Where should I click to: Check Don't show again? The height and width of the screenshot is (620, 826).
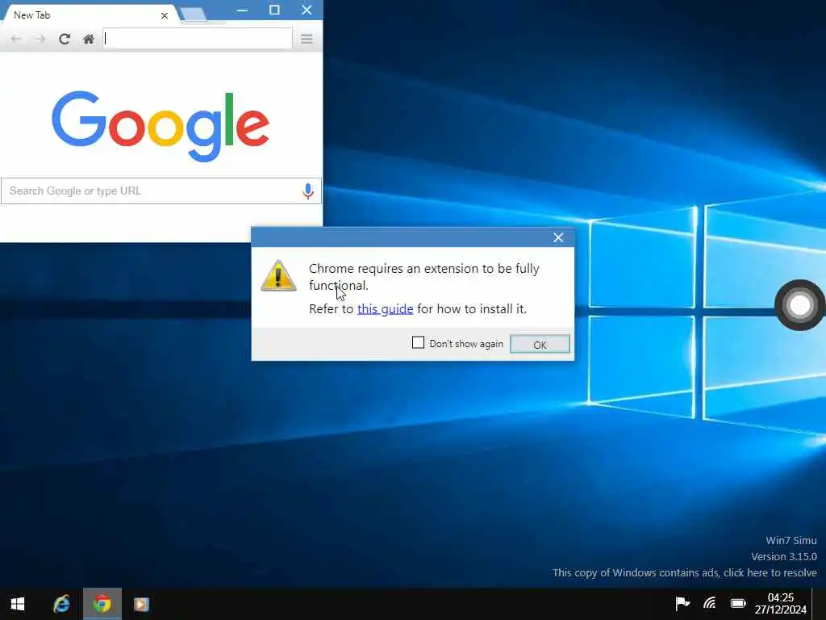418,342
